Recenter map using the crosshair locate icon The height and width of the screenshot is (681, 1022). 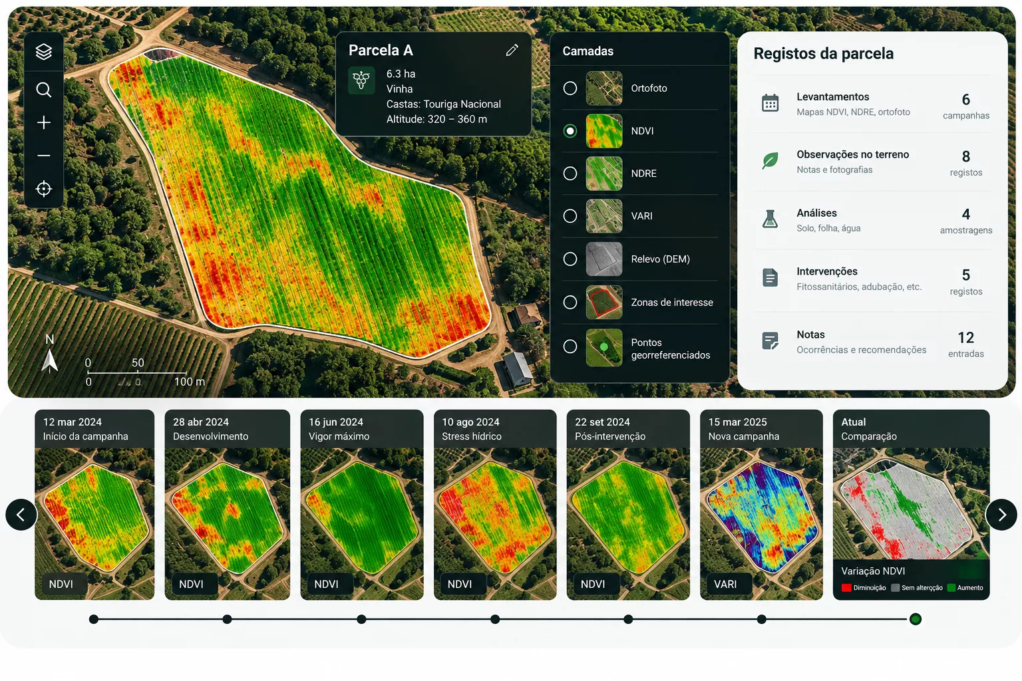[44, 189]
